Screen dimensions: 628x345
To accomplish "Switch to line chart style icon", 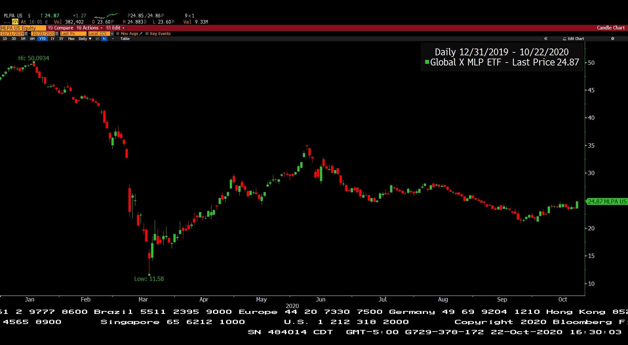I will tap(98, 39).
